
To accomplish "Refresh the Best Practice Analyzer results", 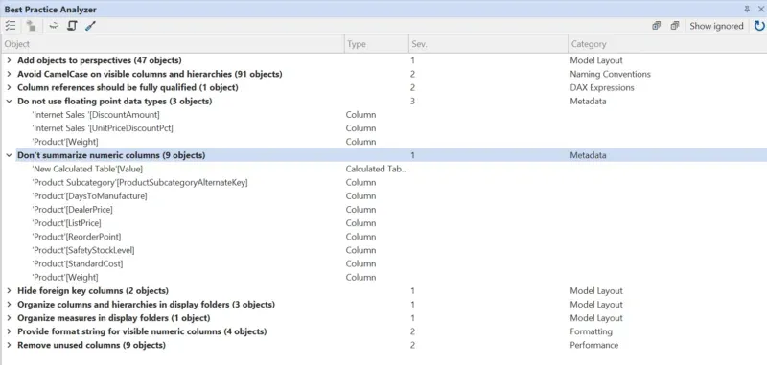I will point(759,26).
